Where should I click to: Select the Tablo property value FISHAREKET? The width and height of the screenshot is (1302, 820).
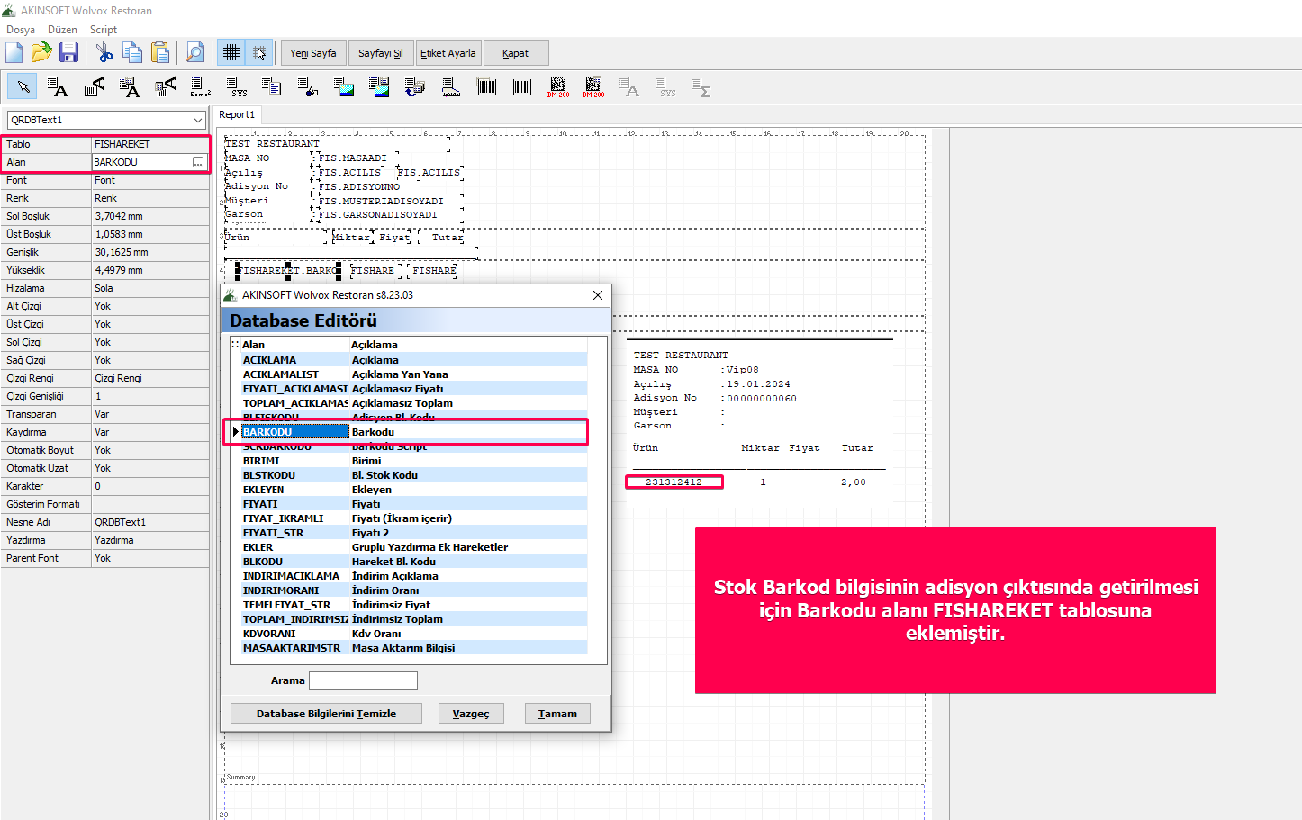149,144
